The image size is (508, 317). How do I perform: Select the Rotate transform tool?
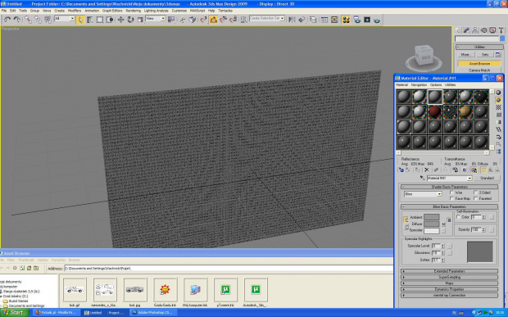click(130, 20)
